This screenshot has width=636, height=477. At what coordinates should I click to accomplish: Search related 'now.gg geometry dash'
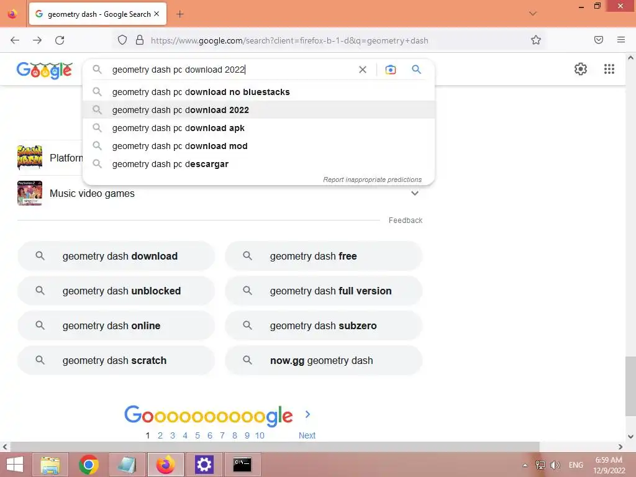click(324, 361)
